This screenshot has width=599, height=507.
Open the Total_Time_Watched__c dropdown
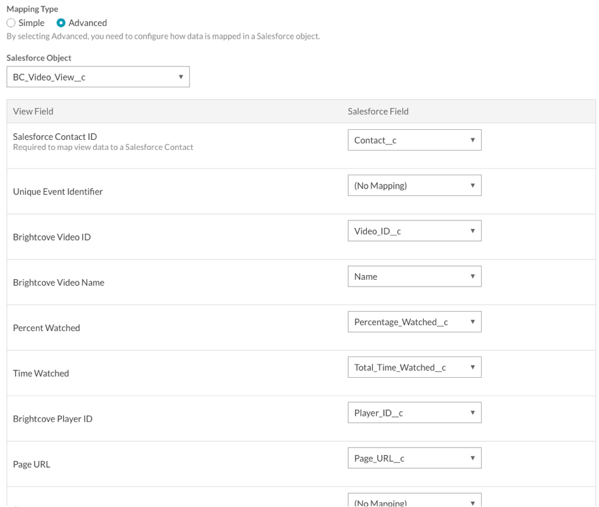point(415,368)
